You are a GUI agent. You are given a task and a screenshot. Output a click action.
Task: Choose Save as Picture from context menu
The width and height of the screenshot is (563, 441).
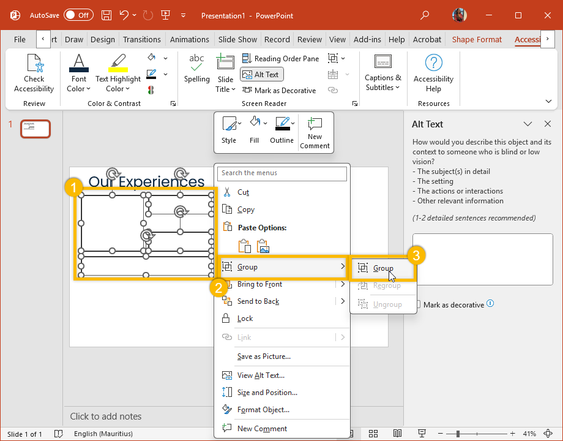264,356
